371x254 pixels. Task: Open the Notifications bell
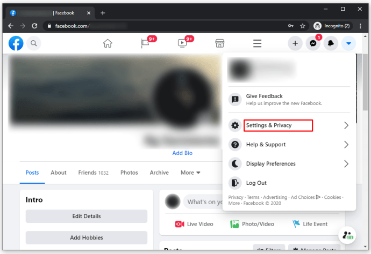pos(331,43)
